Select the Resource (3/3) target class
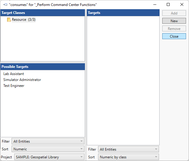This screenshot has height=161, width=189. [x=23, y=20]
